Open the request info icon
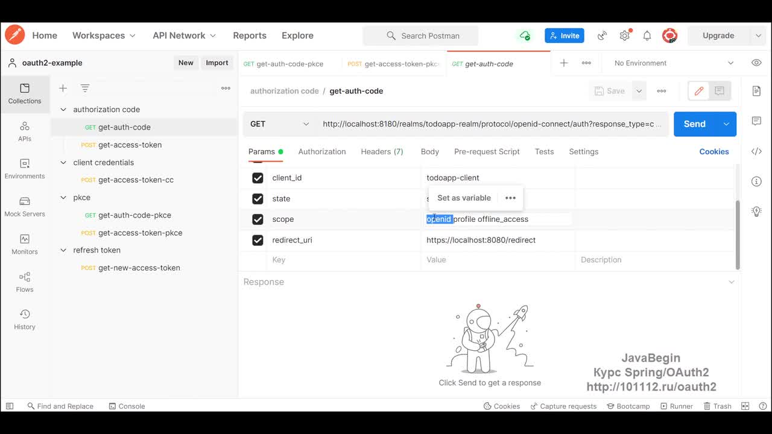This screenshot has width=772, height=434. pos(756,181)
